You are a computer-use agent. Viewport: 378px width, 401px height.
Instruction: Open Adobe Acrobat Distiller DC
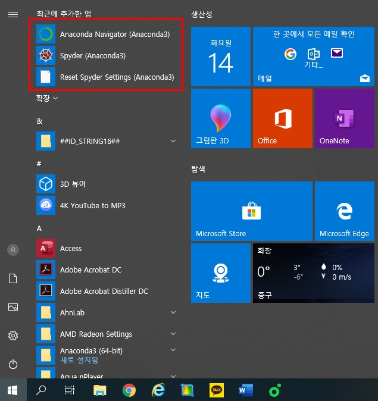click(107, 292)
